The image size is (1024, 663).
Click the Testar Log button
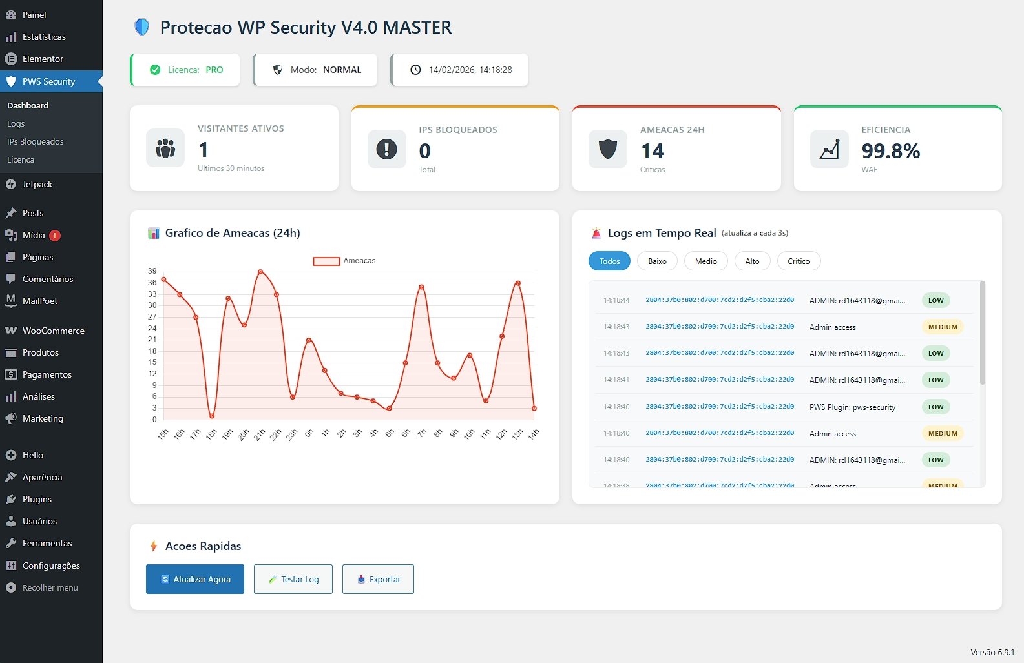coord(293,580)
